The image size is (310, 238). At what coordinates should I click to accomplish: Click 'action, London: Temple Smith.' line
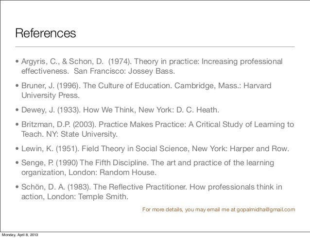(x=74, y=197)
